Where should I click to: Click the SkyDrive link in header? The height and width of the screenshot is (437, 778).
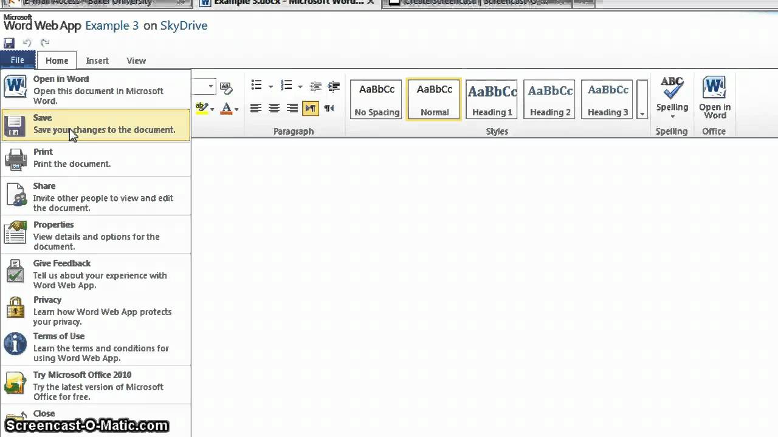tap(184, 25)
